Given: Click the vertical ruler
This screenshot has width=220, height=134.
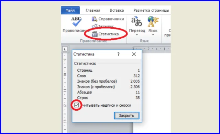Looking at the screenshot, I should tap(65, 93).
